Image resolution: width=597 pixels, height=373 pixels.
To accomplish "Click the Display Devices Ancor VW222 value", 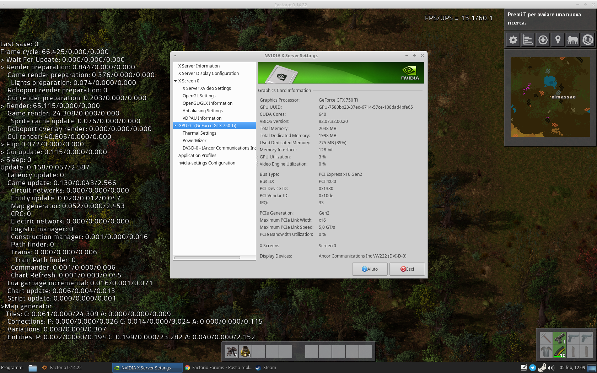I will pos(362,256).
